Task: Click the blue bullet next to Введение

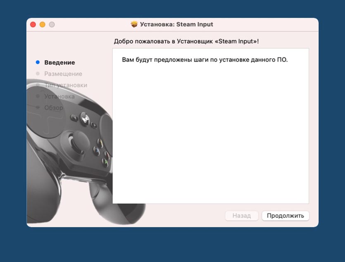Action: 38,62
